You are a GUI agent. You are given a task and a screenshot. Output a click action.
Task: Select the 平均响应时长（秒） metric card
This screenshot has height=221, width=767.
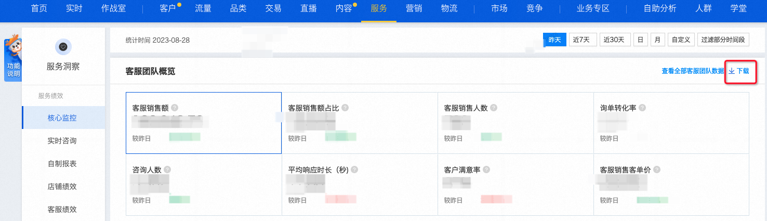[360, 185]
